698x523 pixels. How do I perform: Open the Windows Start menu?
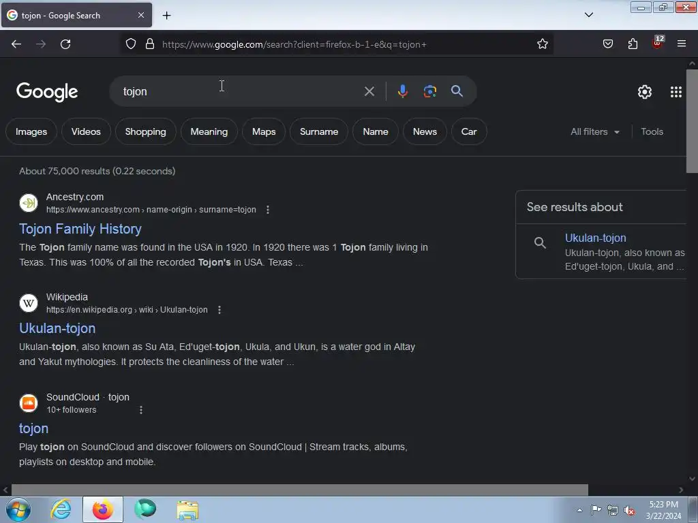(x=18, y=509)
